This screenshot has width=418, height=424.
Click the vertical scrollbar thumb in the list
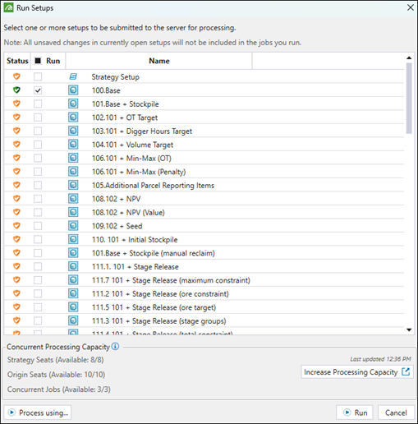point(409,98)
